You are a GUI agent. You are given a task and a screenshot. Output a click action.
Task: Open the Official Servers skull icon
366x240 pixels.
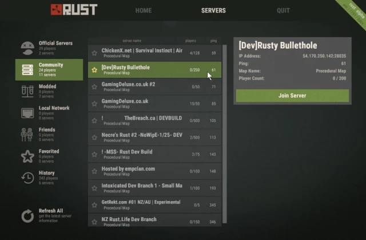[27, 48]
